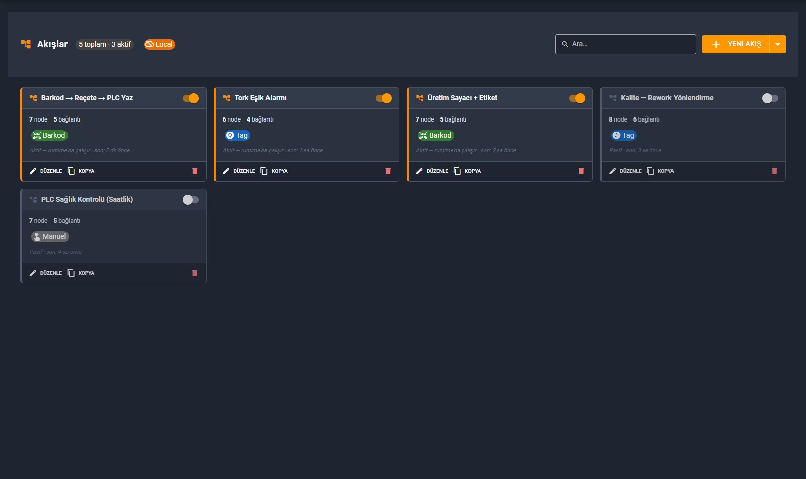Edit the Üretim Sayacı + Etiket flow

point(432,171)
